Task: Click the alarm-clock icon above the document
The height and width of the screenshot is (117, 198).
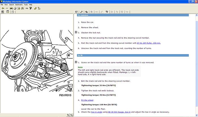Action: click(76, 12)
